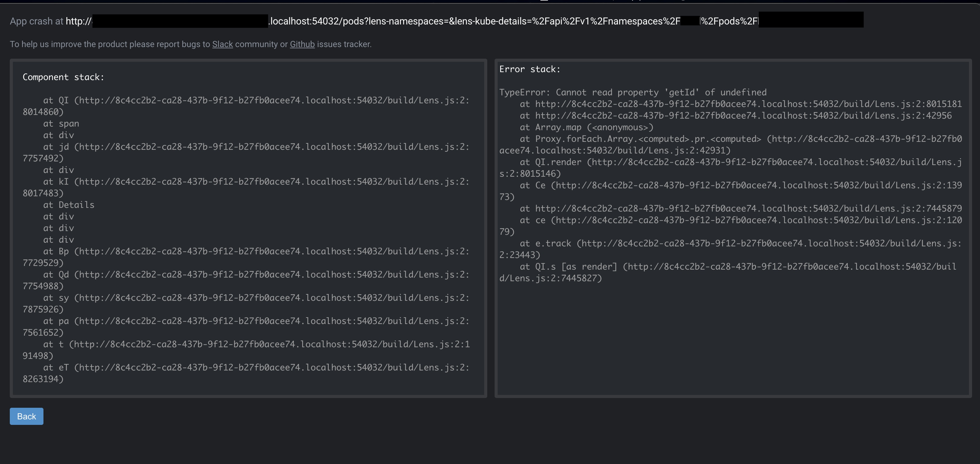Open the Slack community link
980x464 pixels.
[x=222, y=44]
